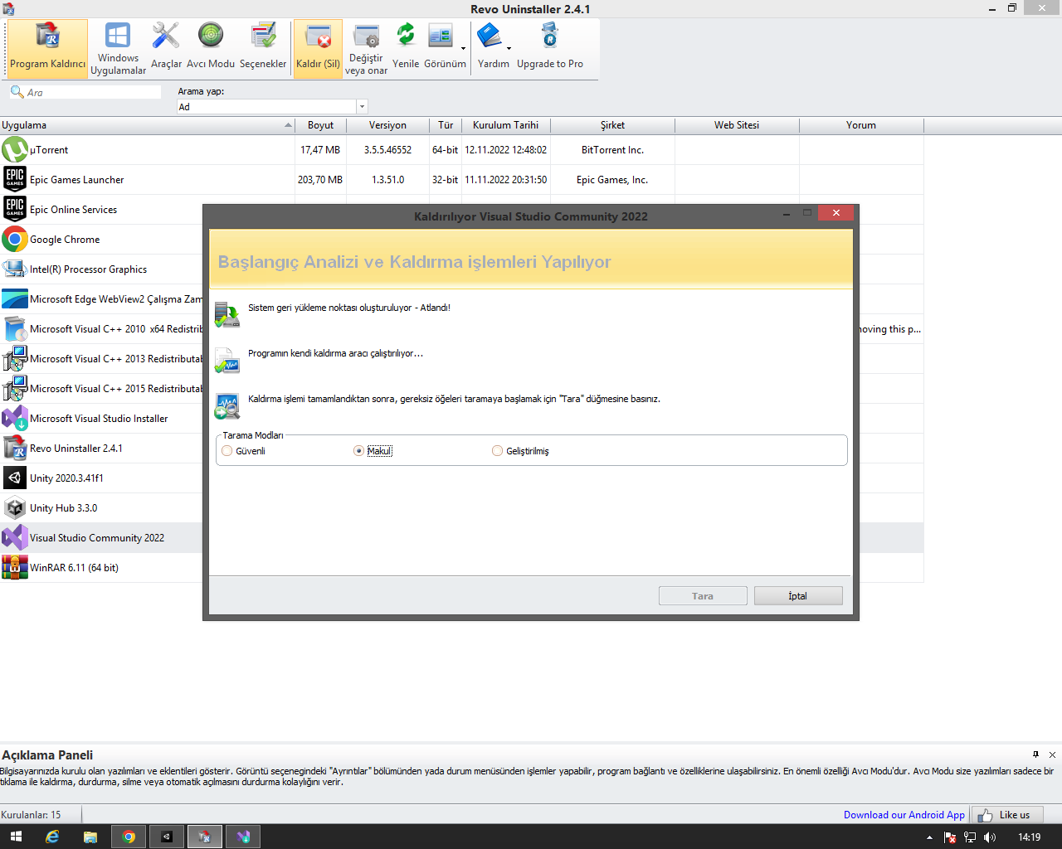Image resolution: width=1062 pixels, height=849 pixels.
Task: Expand Görünüm dropdown arrow
Action: (463, 49)
